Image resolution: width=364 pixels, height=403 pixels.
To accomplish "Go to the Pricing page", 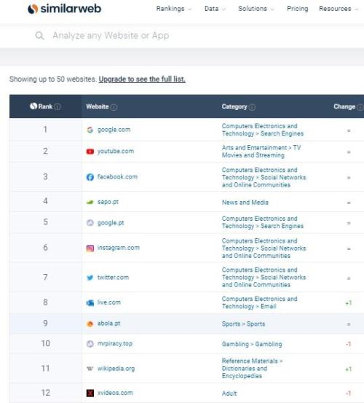I will (x=297, y=9).
